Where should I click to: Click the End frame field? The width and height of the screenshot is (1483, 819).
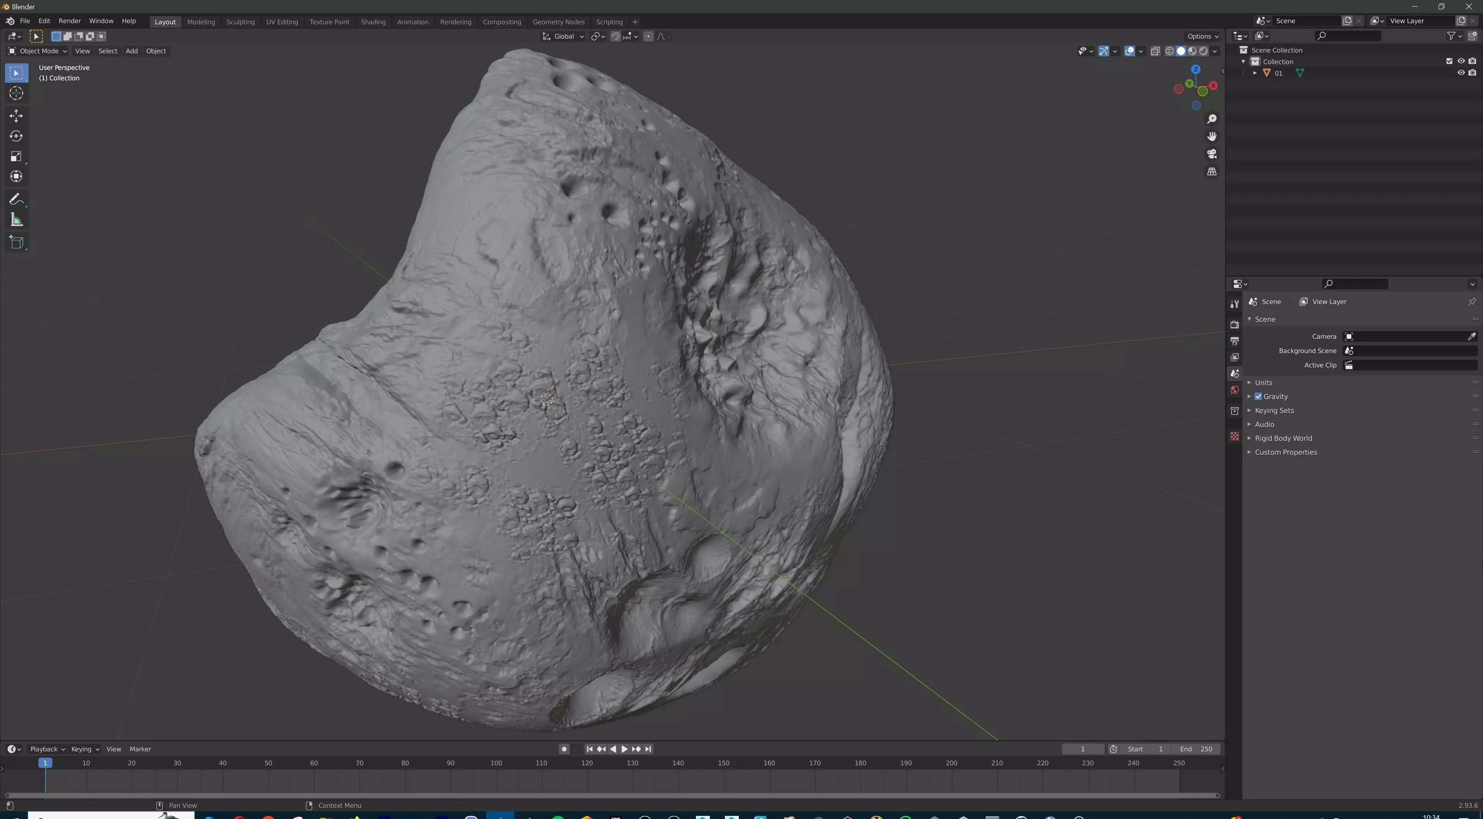1196,749
